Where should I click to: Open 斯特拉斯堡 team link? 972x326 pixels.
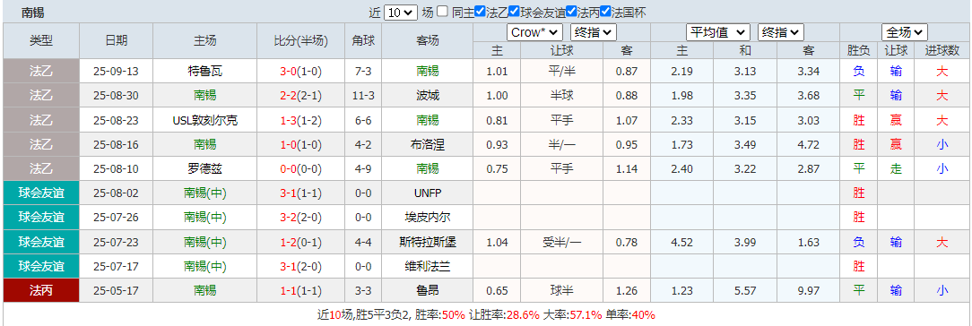(x=428, y=242)
